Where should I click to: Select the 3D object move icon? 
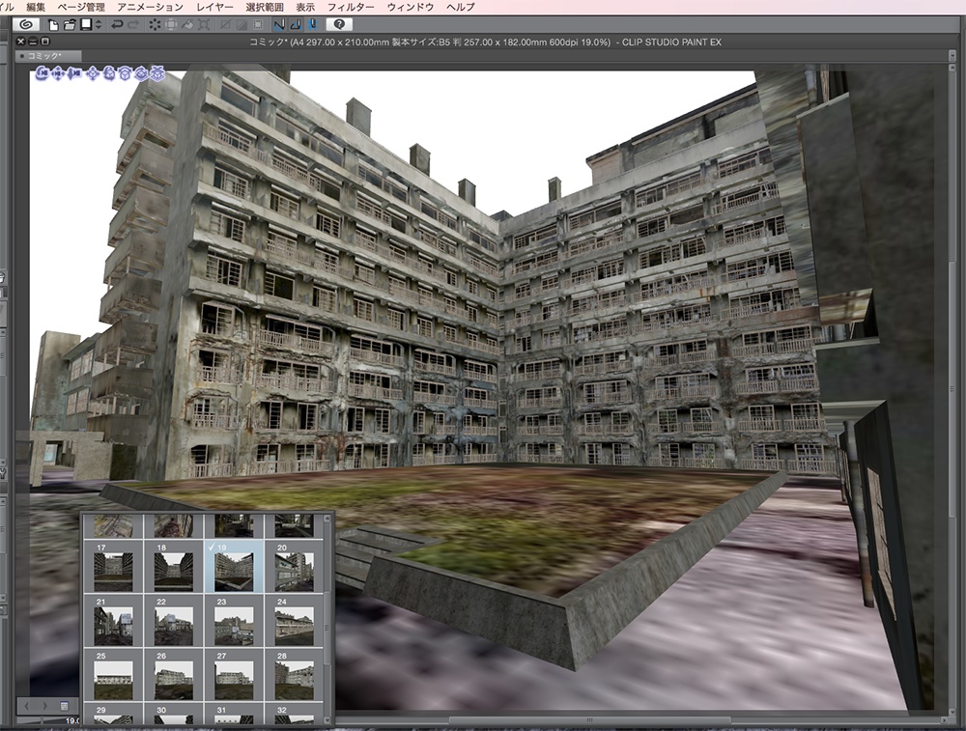[93, 74]
